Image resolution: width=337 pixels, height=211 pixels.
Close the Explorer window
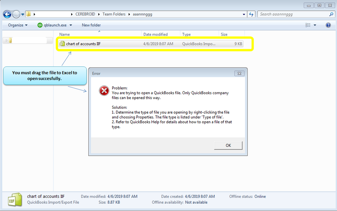[330, 5]
